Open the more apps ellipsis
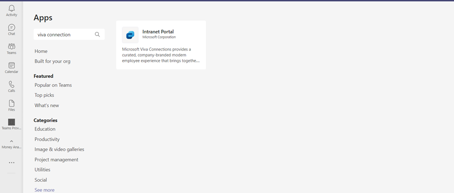 point(12,163)
